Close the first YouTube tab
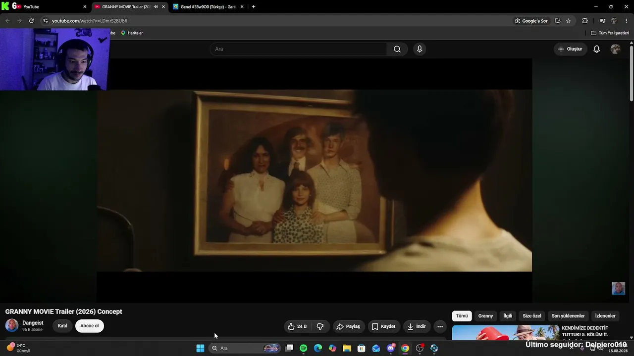 coord(85,7)
